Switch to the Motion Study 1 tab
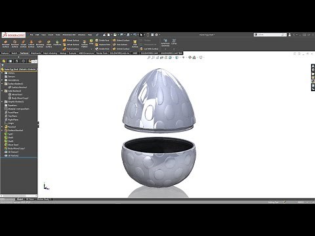315x236 pixels. [x=43, y=199]
